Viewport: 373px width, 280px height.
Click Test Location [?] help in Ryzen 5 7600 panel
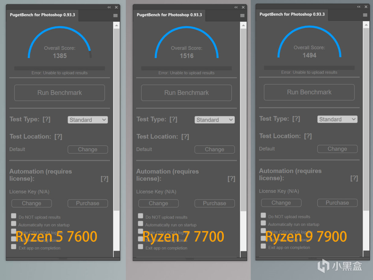click(58, 137)
